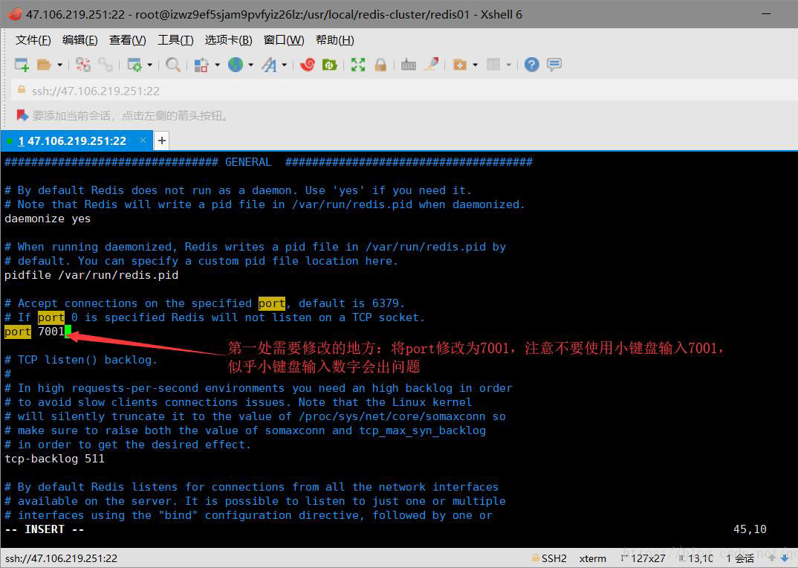This screenshot has width=798, height=568.
Task: Click the color scheme toolbar icon
Action: (201, 65)
